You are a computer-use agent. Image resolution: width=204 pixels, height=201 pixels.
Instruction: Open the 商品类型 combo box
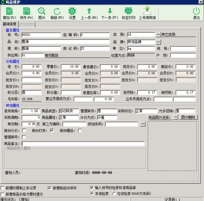click(69, 111)
